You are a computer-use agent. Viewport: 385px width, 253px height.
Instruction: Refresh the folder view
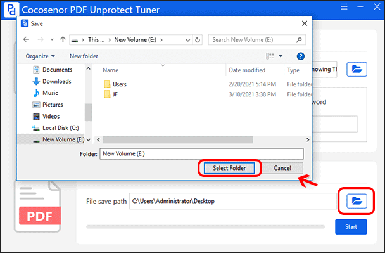tap(198, 40)
